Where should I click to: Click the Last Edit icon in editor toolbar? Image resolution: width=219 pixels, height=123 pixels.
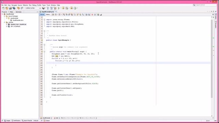click(53, 14)
